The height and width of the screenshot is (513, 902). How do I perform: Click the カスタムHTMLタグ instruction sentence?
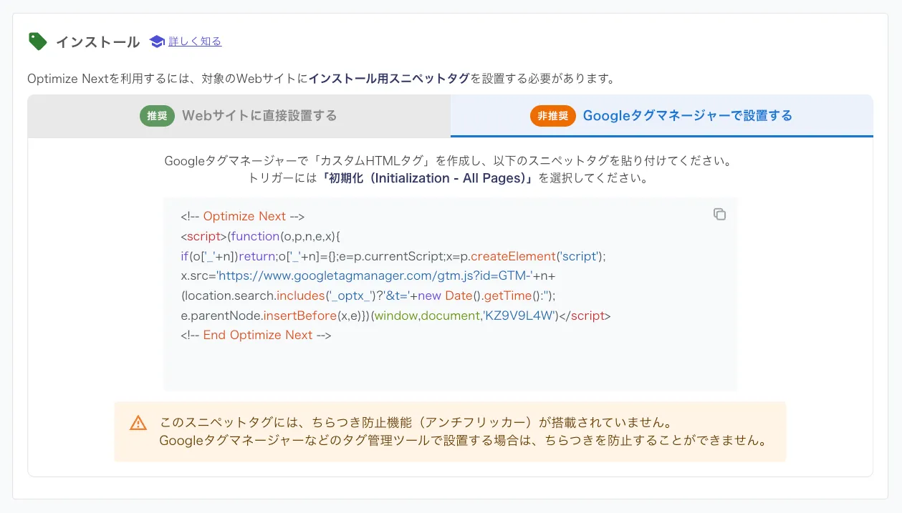coord(450,160)
